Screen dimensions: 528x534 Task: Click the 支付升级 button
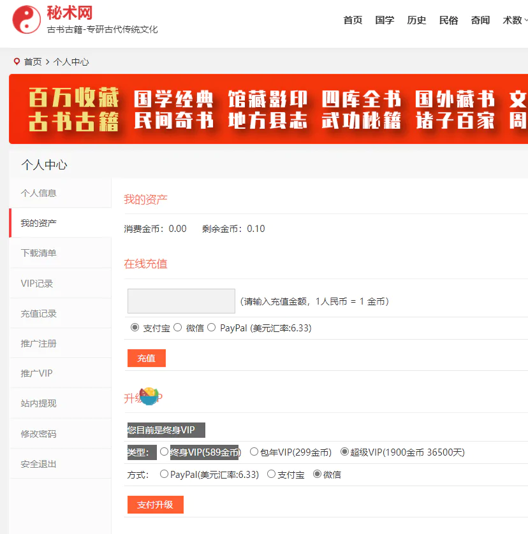156,505
